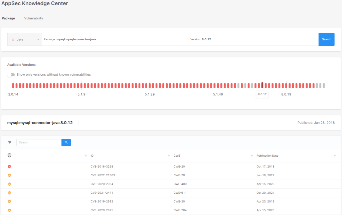342x215 pixels.
Task: Select the 5.1.29 version marker
Action: [150, 86]
